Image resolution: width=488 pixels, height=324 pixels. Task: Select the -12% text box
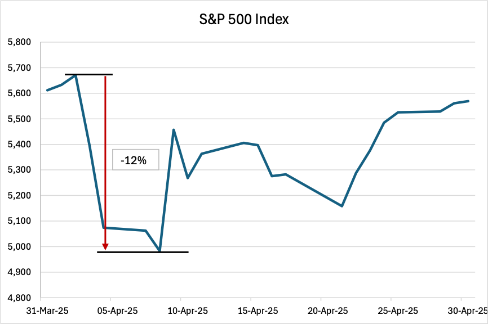(135, 160)
